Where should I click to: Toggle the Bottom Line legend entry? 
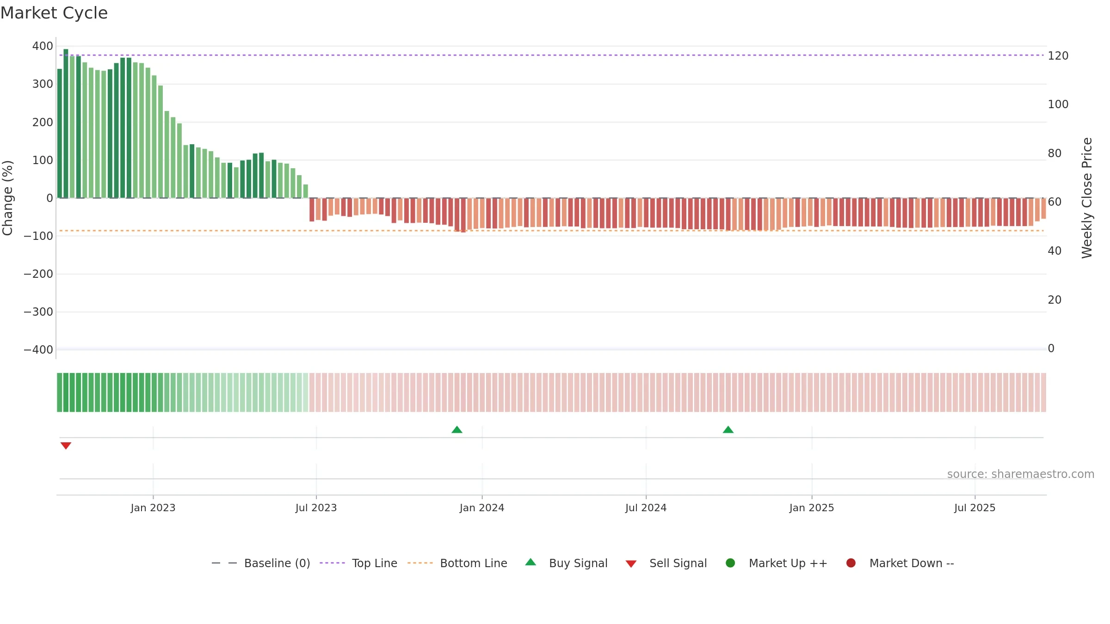(457, 563)
